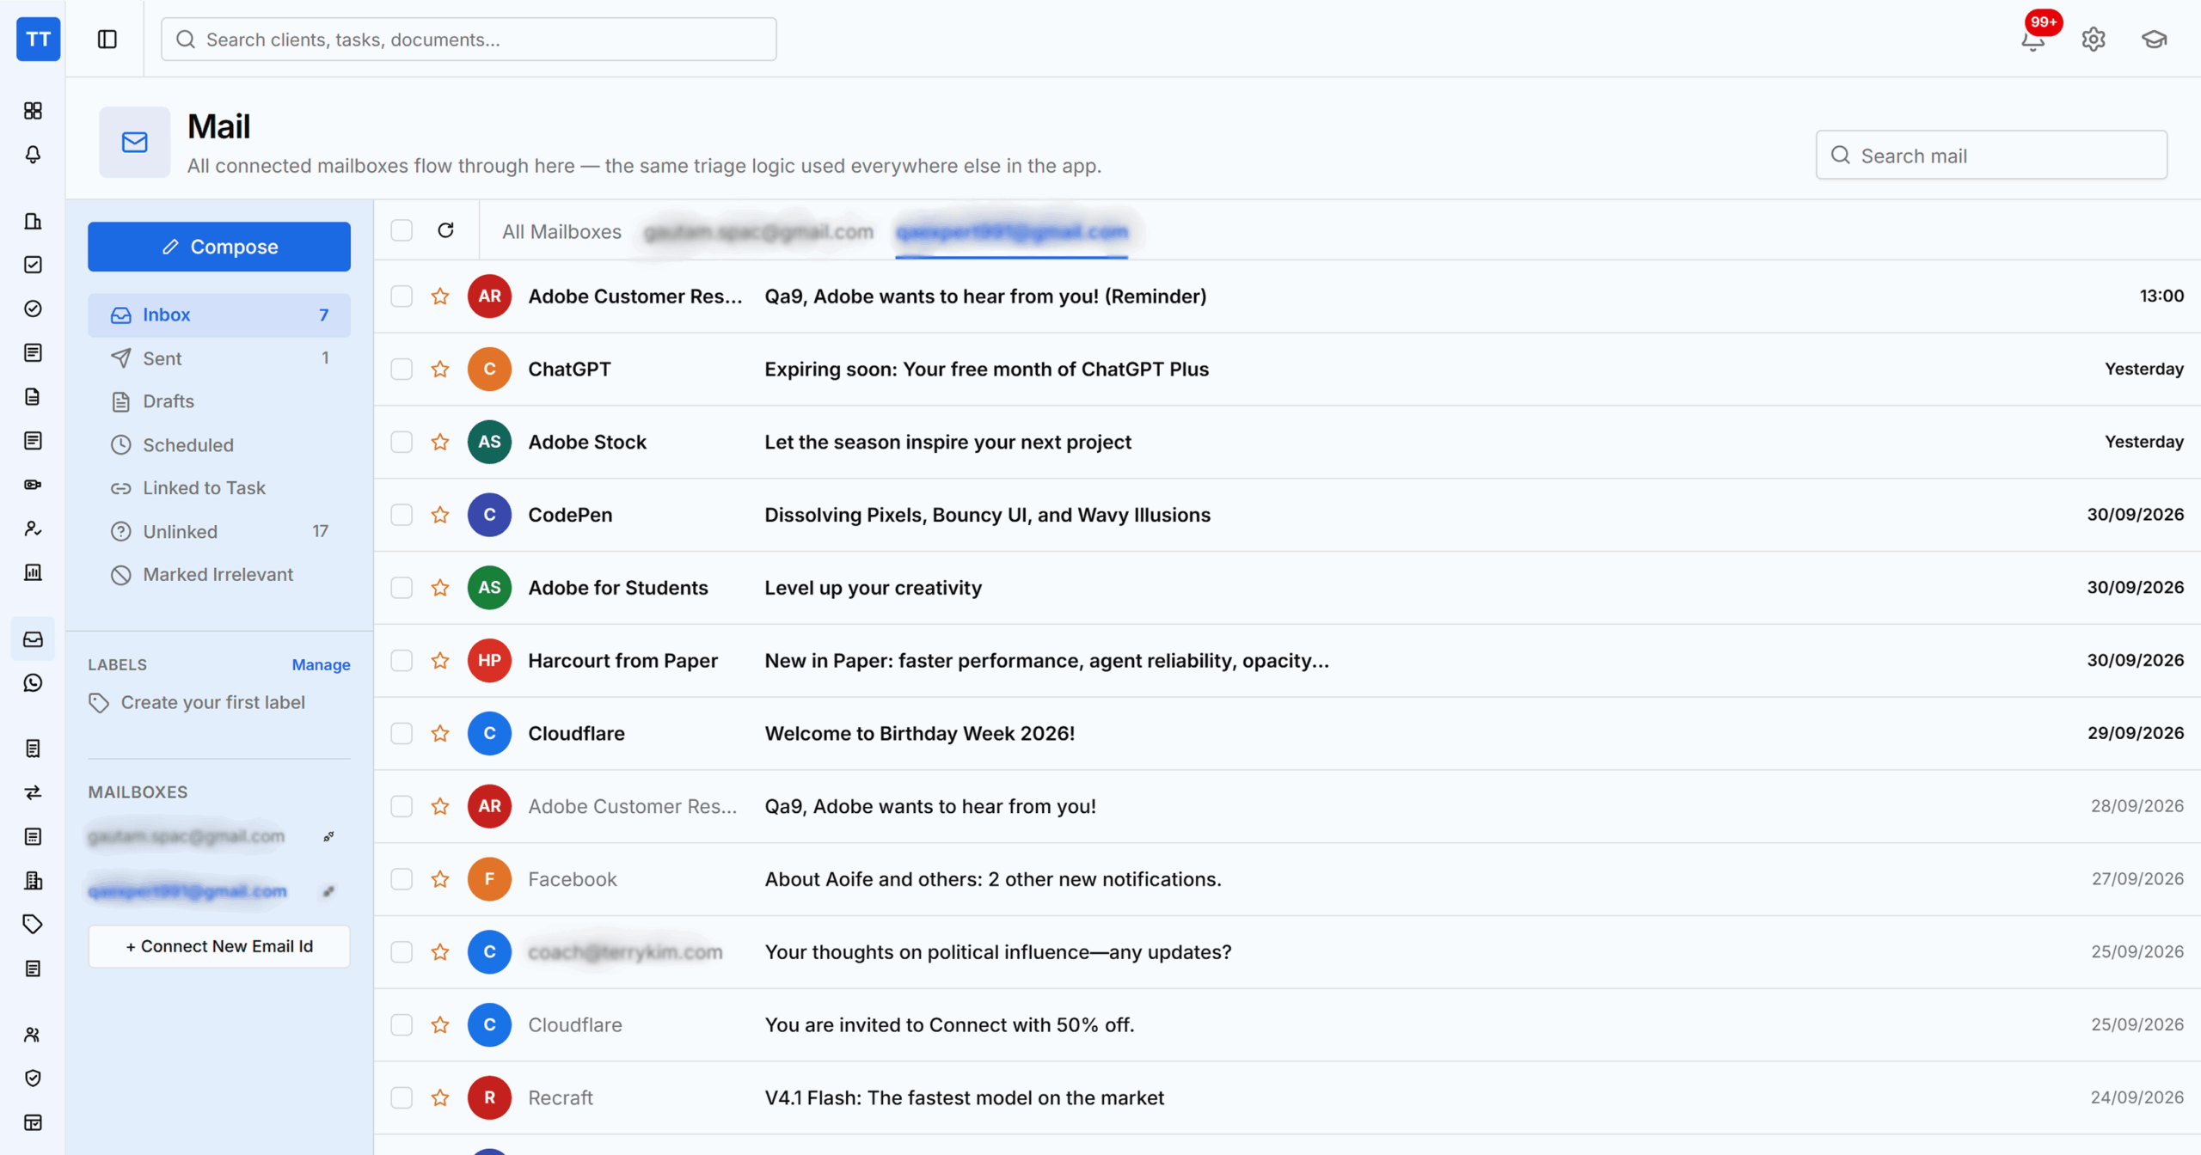Tick the select-all emails checkbox
This screenshot has width=2201, height=1155.
click(x=402, y=230)
